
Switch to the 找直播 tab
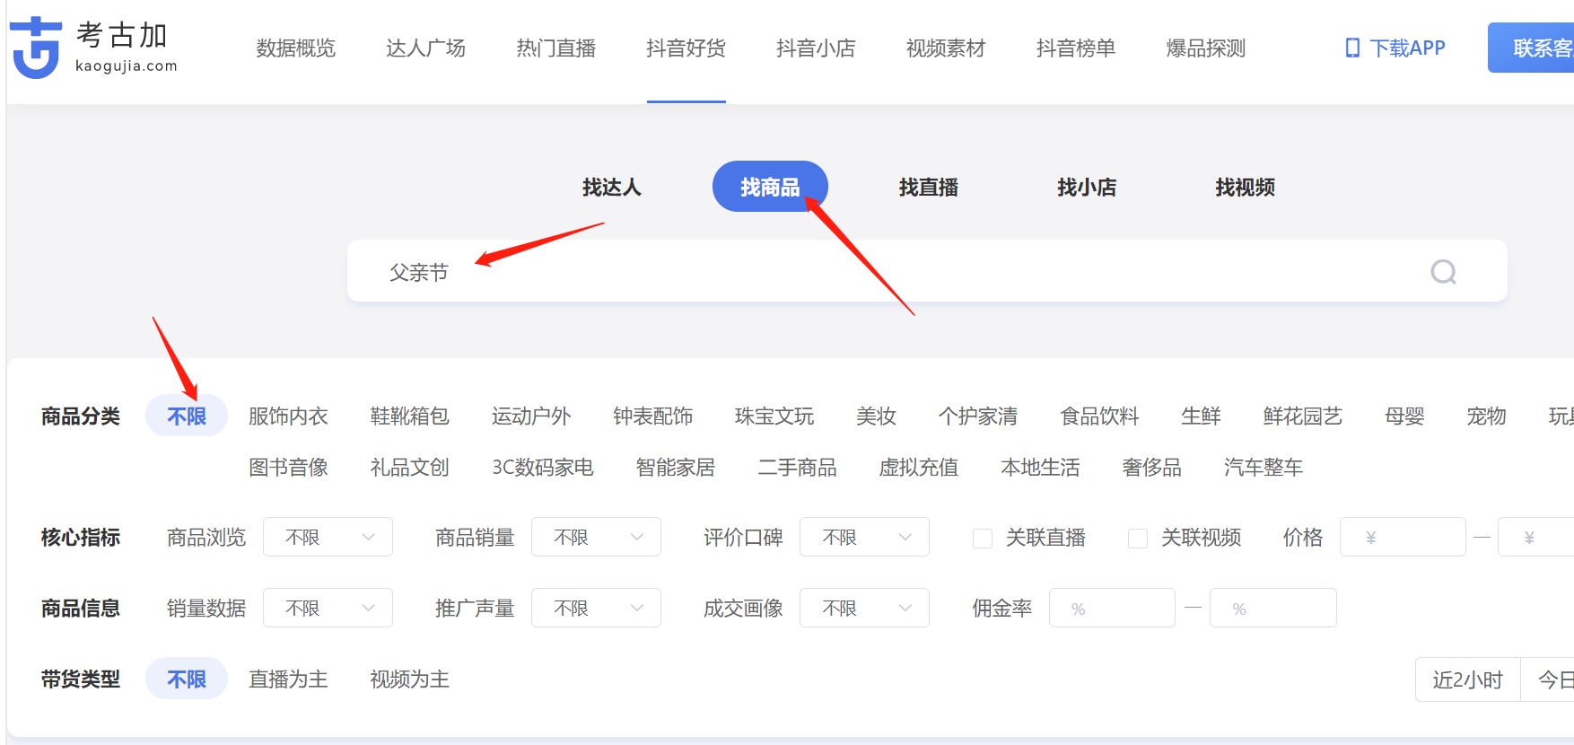(x=929, y=187)
